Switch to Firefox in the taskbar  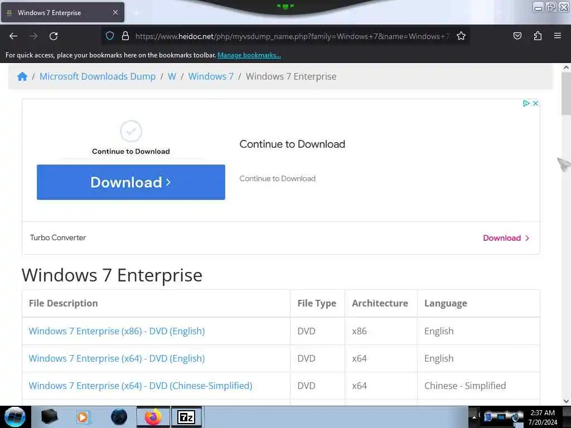click(153, 417)
